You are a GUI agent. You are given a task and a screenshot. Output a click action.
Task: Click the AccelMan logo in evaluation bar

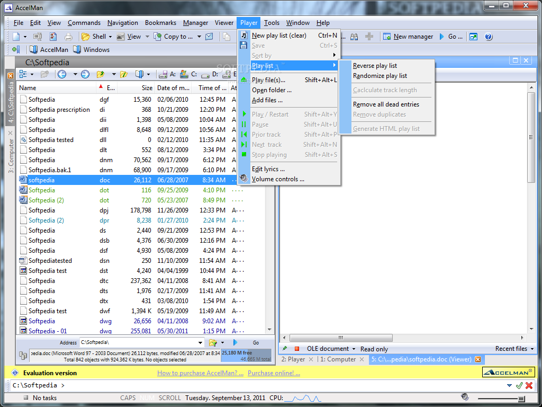pyautogui.click(x=508, y=373)
